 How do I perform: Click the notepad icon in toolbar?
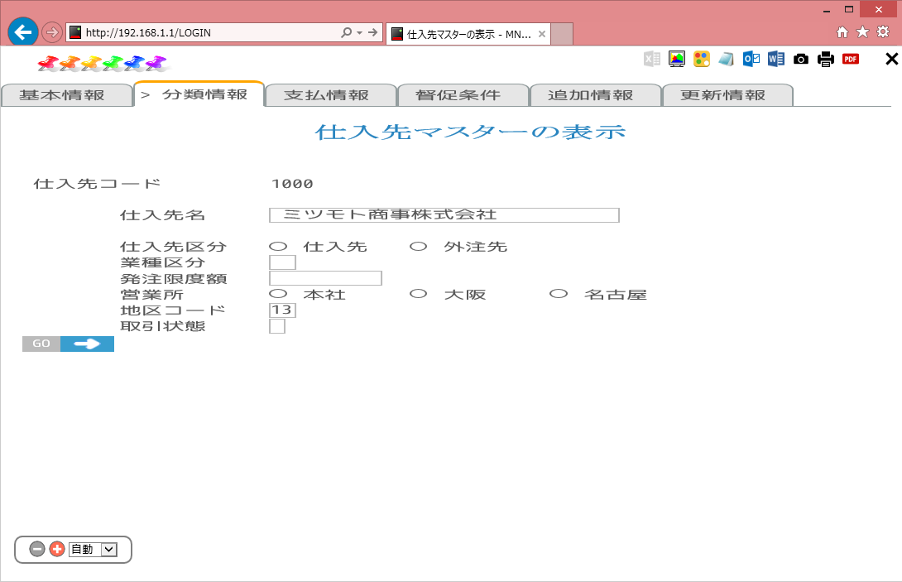point(727,59)
